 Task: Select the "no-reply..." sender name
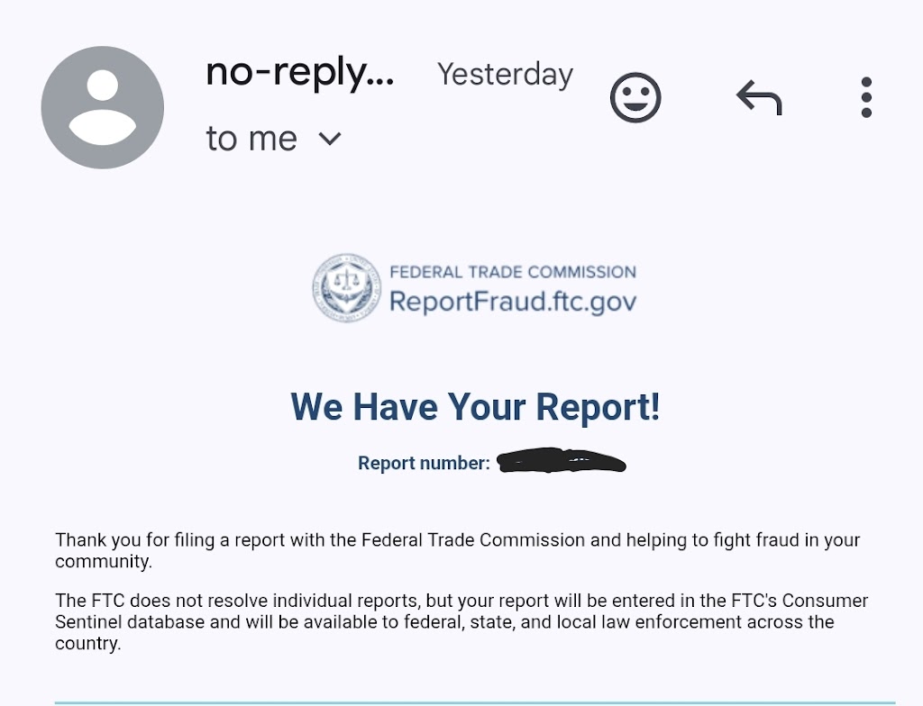coord(299,72)
